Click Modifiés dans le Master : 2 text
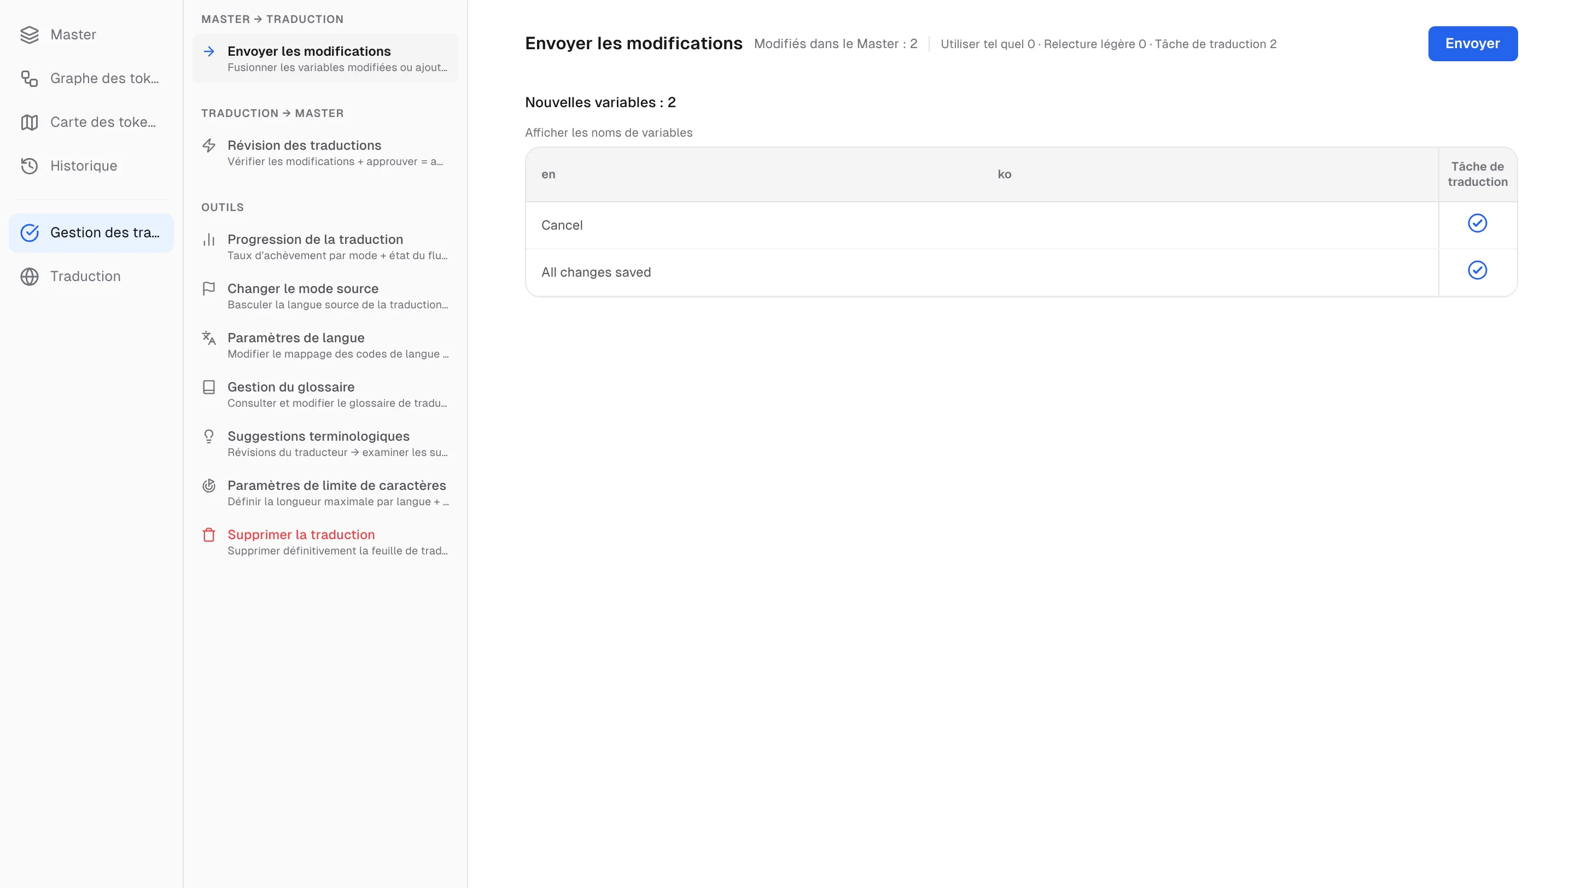This screenshot has width=1575, height=888. click(x=835, y=44)
